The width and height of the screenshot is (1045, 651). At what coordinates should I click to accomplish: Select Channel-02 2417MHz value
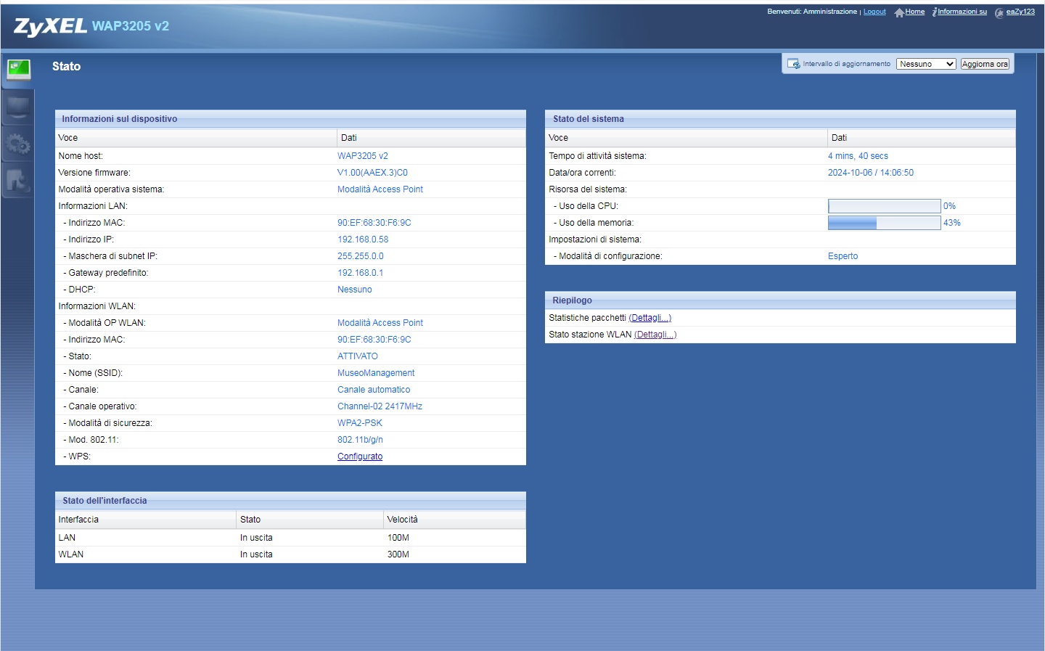click(380, 406)
